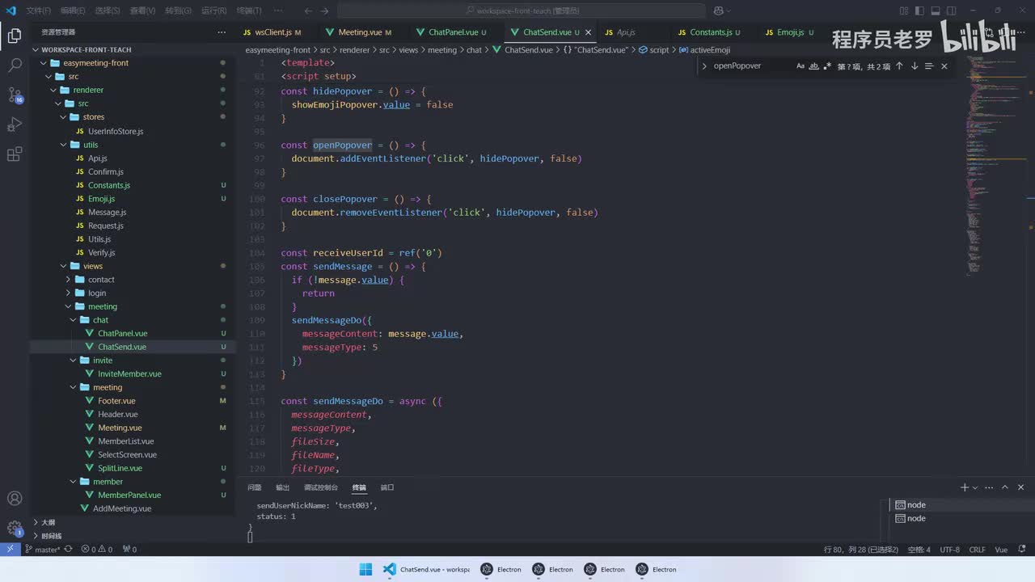Open the Extensions view
This screenshot has height=582, width=1035.
(15, 154)
